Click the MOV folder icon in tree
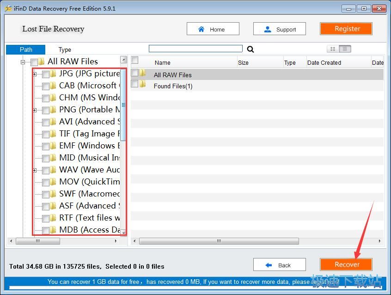391x295 pixels. (53, 182)
